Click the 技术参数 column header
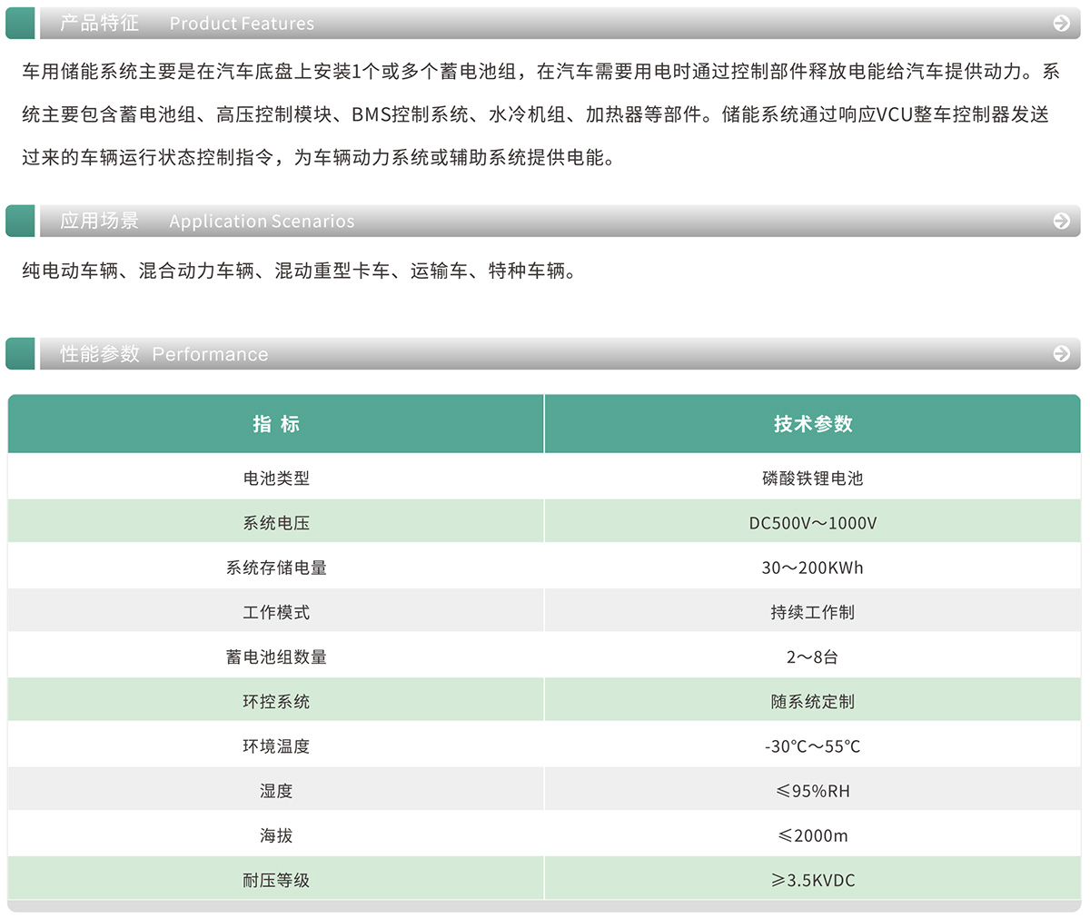This screenshot has width=1090, height=918. tap(813, 424)
